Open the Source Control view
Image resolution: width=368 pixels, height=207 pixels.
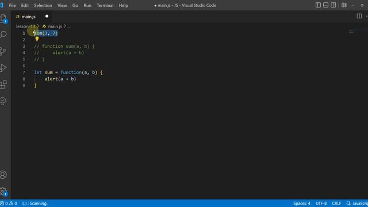click(x=3, y=51)
